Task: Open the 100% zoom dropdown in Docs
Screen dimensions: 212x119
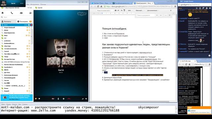Action: (130, 10)
